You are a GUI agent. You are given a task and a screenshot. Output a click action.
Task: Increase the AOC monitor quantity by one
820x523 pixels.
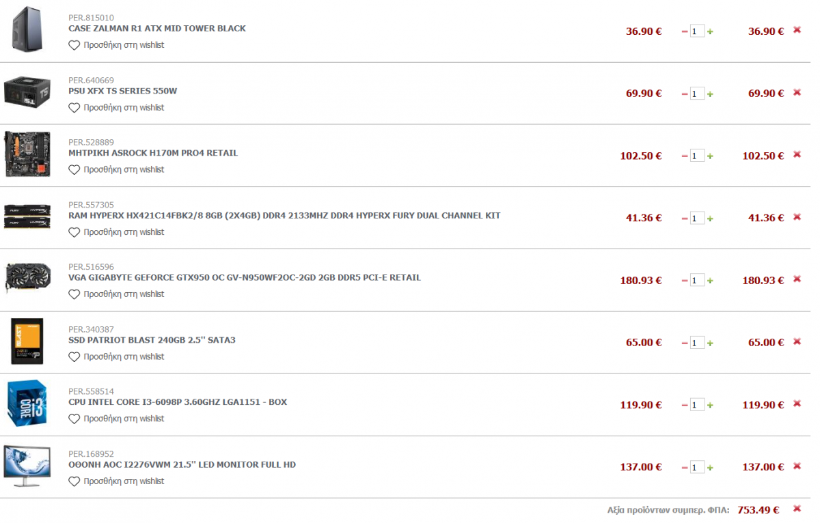(710, 468)
